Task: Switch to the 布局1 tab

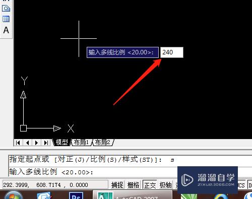Action: click(81, 143)
